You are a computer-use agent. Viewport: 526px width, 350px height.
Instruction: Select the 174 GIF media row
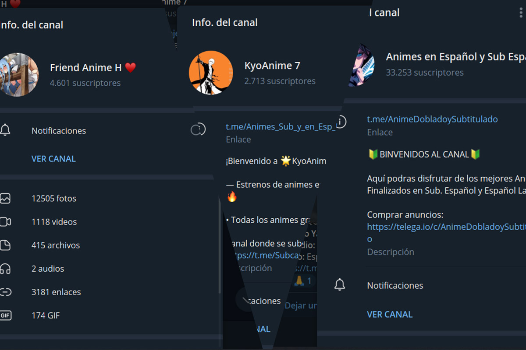coord(110,315)
